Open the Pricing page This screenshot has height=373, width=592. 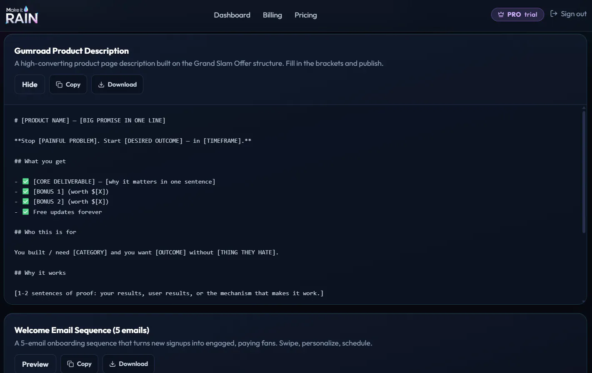point(306,15)
